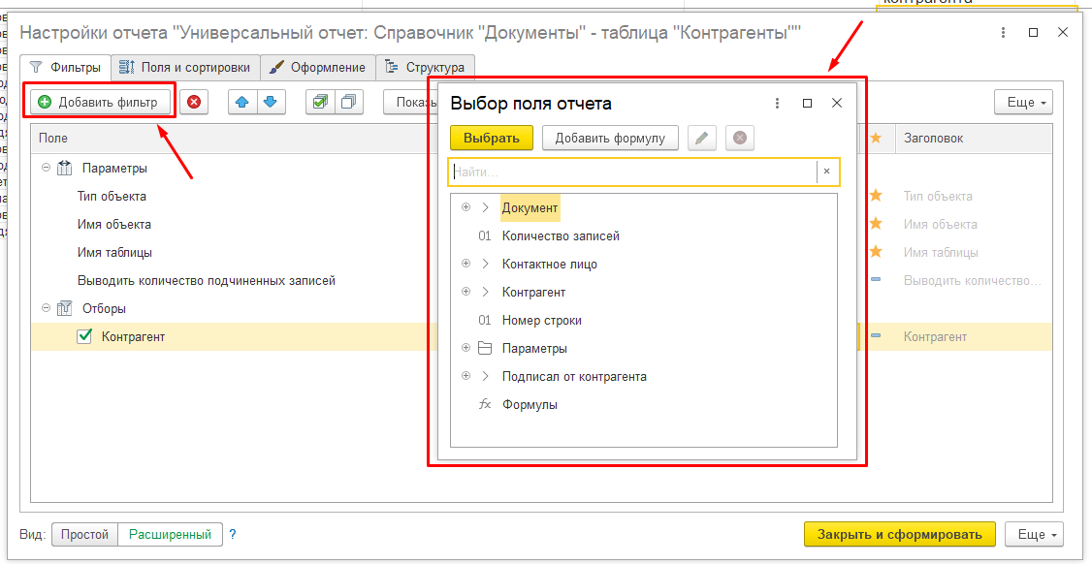Select Количество записей field
1092x564 pixels.
[561, 236]
